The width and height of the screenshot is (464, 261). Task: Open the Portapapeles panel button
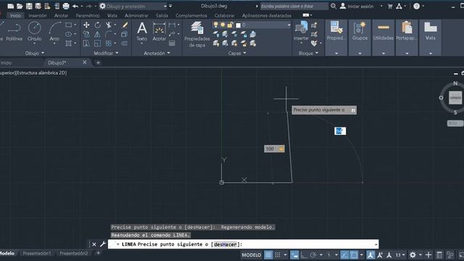pyautogui.click(x=407, y=38)
